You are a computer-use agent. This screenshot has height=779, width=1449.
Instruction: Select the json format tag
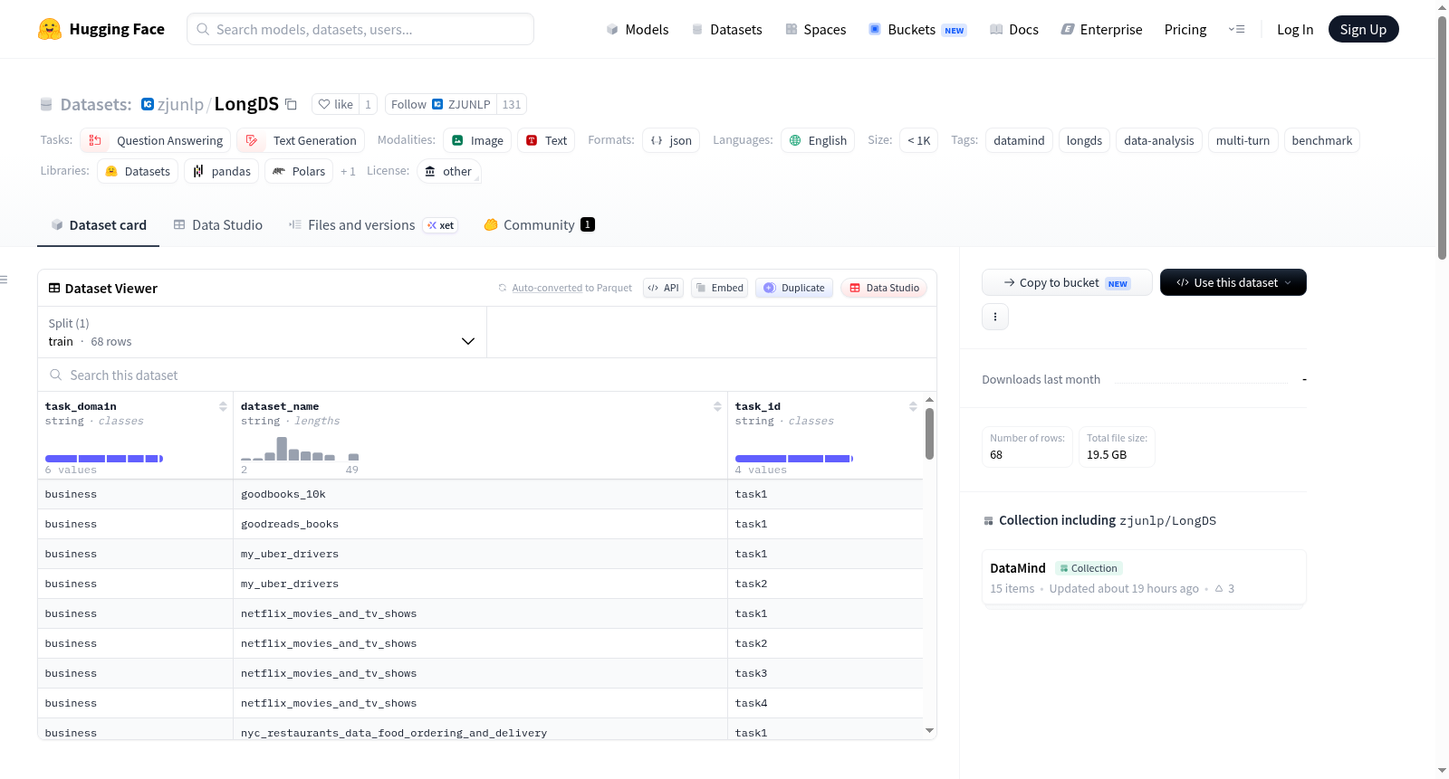click(x=671, y=140)
